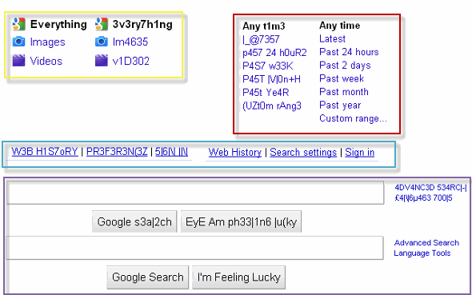The width and height of the screenshot is (472, 295).
Task: Open the Search settings link
Action: [303, 153]
